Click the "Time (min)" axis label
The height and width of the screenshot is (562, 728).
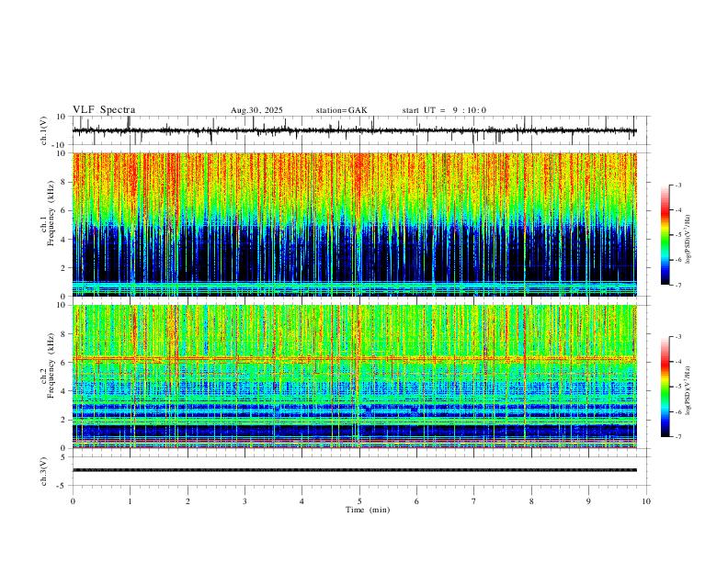[368, 510]
